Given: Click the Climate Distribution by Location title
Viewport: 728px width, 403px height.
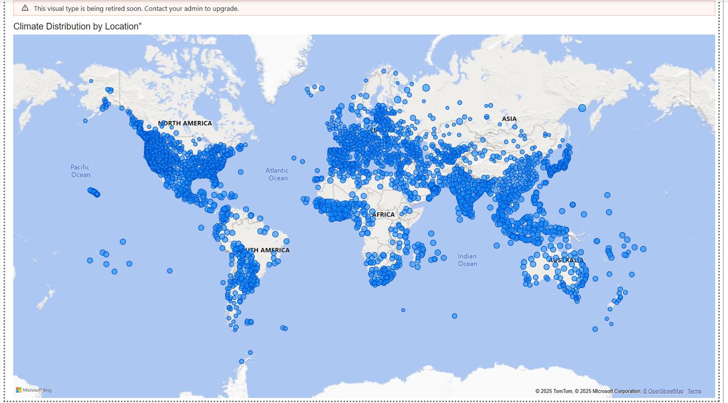Looking at the screenshot, I should [x=77, y=26].
